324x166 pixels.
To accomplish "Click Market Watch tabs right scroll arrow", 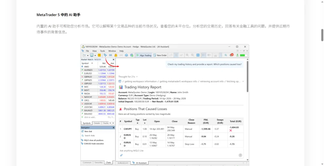I will (x=113, y=123).
